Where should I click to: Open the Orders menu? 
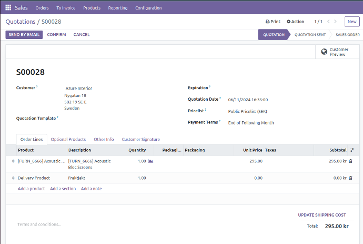42,8
